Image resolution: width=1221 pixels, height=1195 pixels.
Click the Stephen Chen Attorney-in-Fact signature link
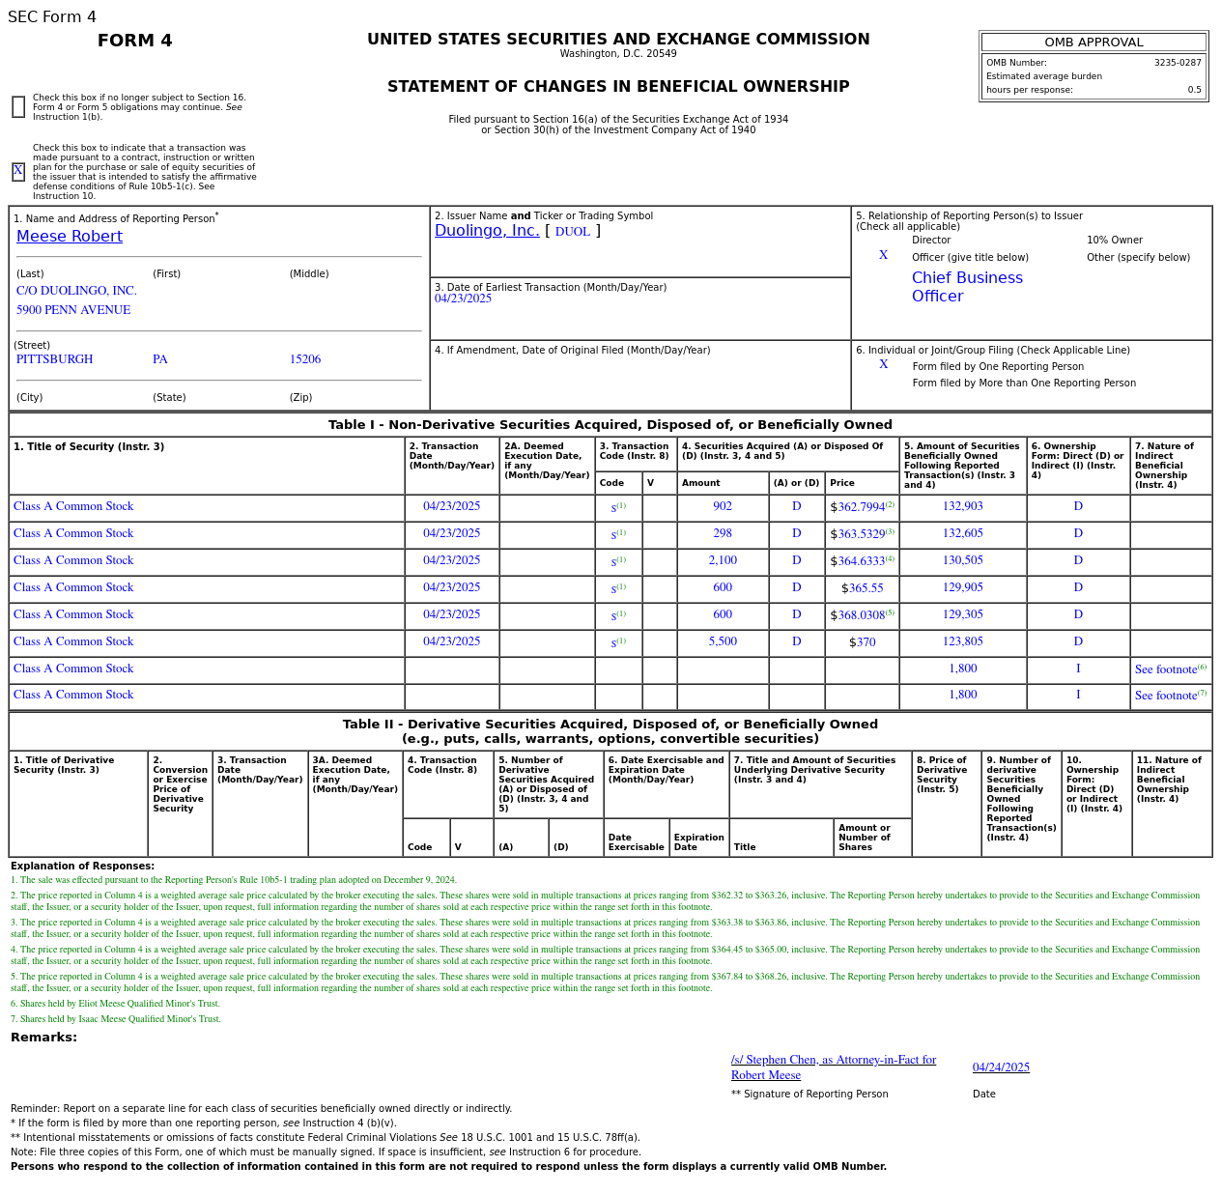(834, 1067)
